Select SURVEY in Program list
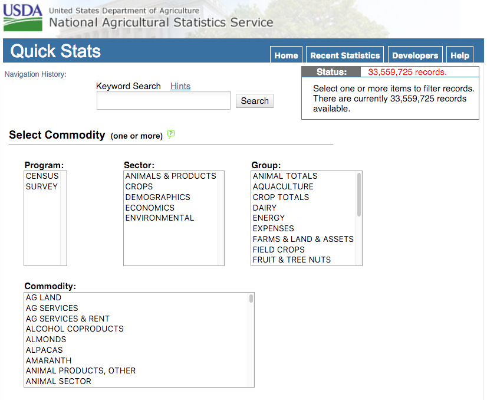The image size is (487, 400). point(42,186)
